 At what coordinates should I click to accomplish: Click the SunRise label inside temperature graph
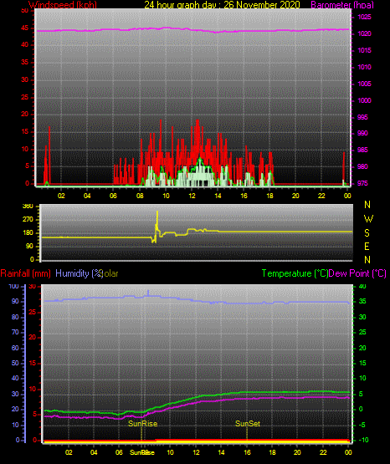pyautogui.click(x=142, y=424)
